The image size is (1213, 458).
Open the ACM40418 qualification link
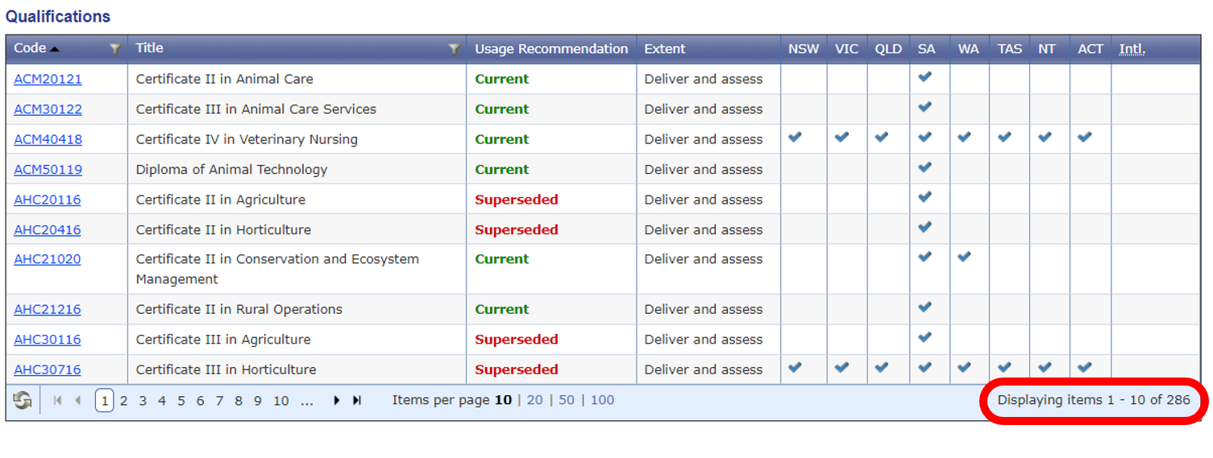[x=48, y=139]
